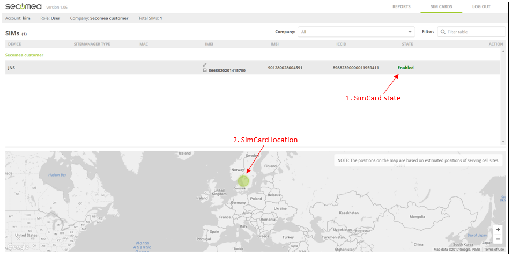Open the REPORTS tab
Image resolution: width=512 pixels, height=256 pixels.
402,6
